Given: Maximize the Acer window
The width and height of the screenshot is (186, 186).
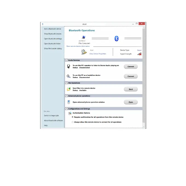Looking at the screenshot, I should coord(137,24).
